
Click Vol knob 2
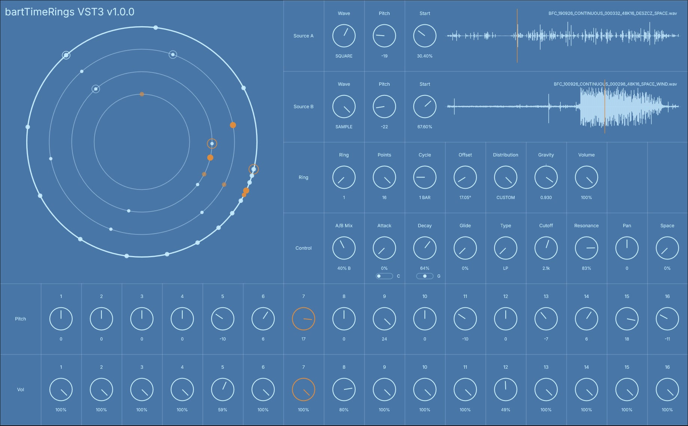pyautogui.click(x=101, y=390)
